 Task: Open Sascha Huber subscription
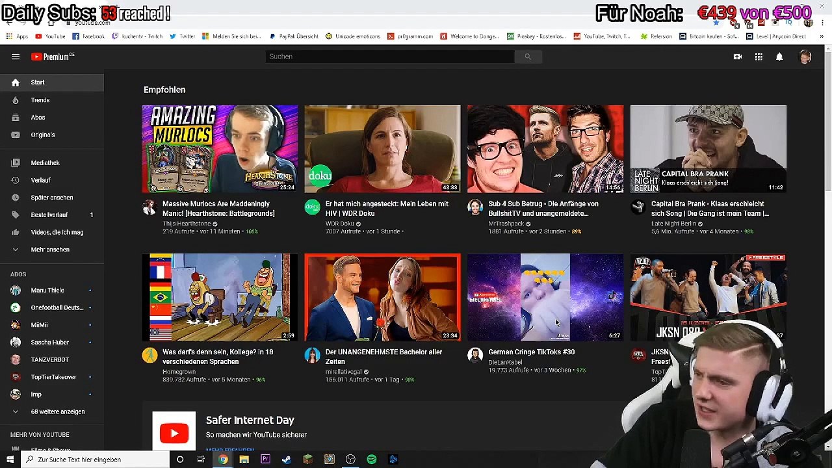[52, 343]
